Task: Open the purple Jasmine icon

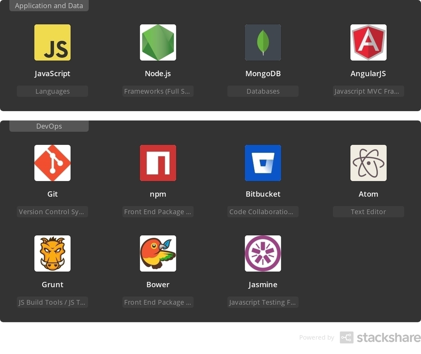Action: 263,253
